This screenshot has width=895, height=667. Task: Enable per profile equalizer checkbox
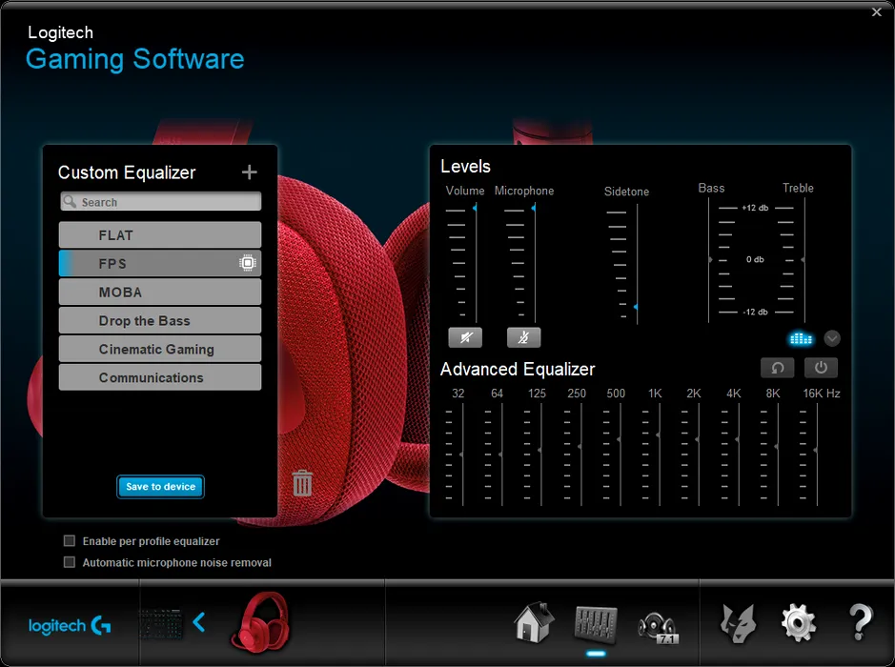[70, 541]
